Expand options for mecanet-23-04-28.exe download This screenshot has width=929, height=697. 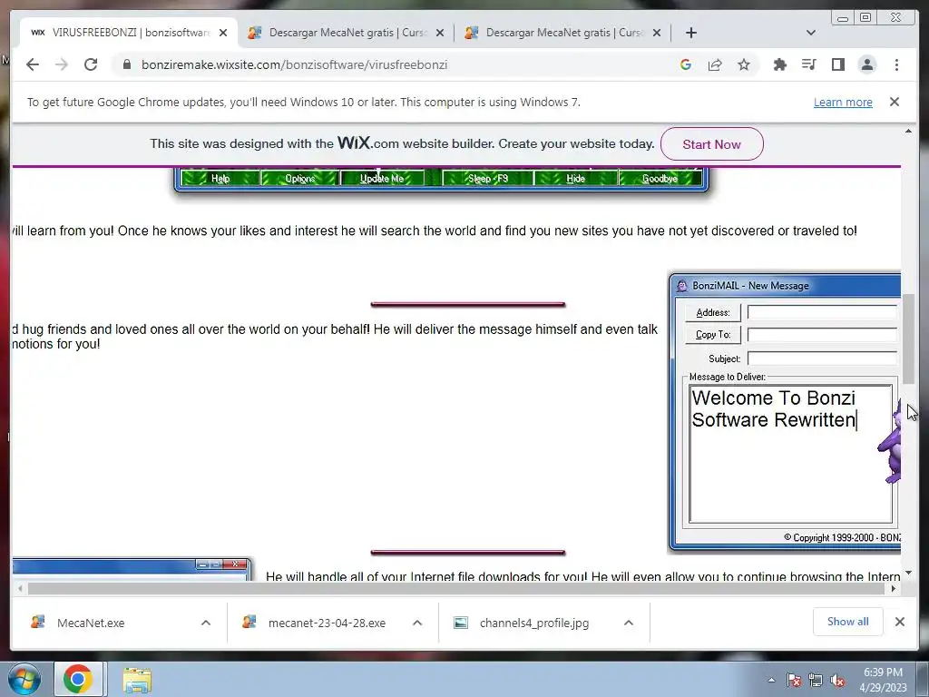417,623
